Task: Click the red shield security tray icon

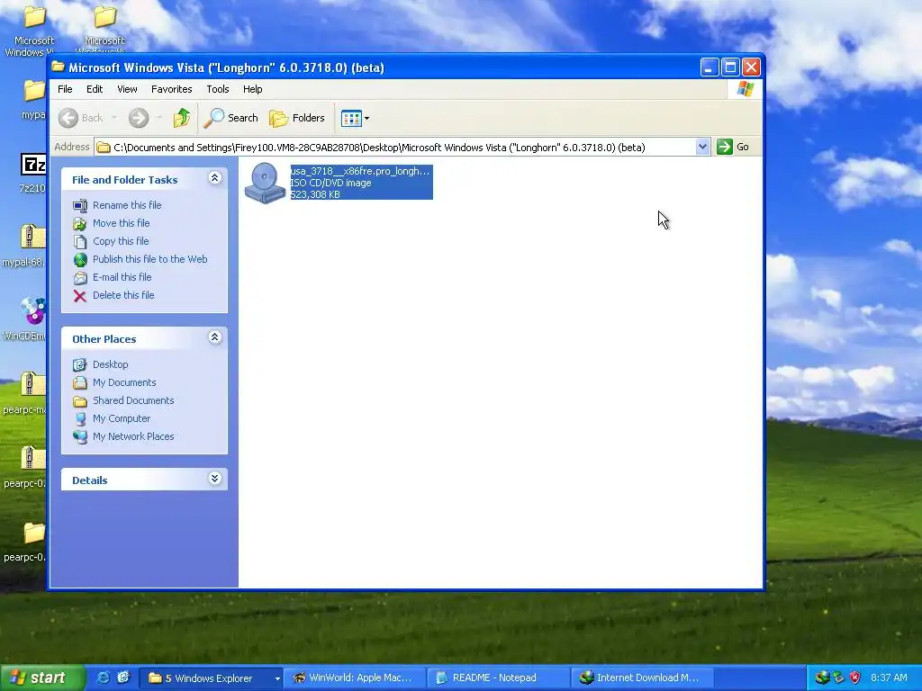Action: coord(855,678)
